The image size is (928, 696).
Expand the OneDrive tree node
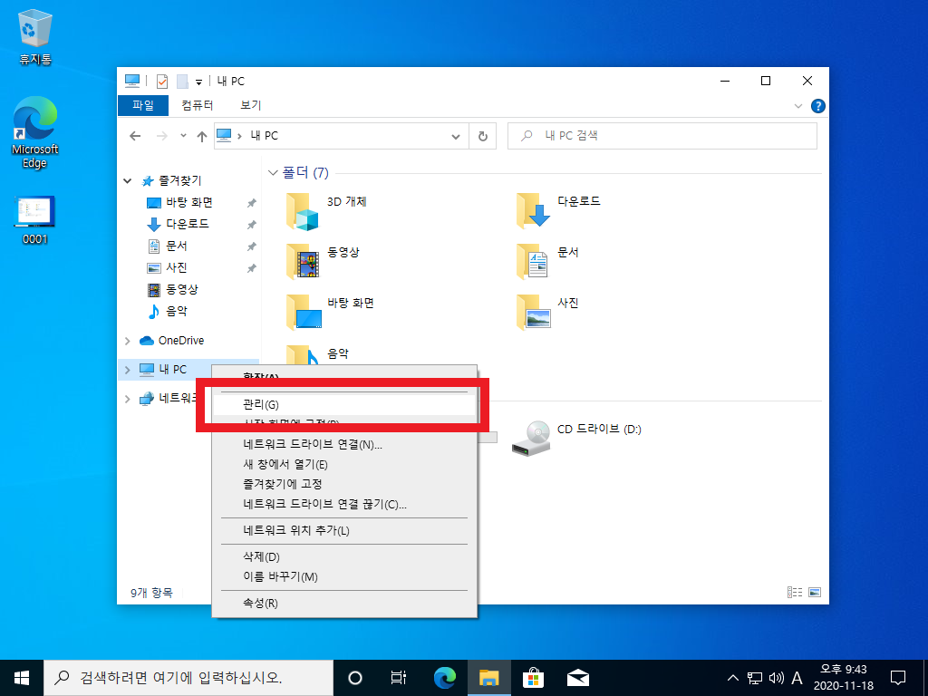pos(128,341)
